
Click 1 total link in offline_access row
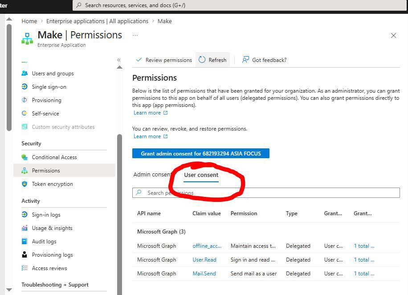click(364, 246)
